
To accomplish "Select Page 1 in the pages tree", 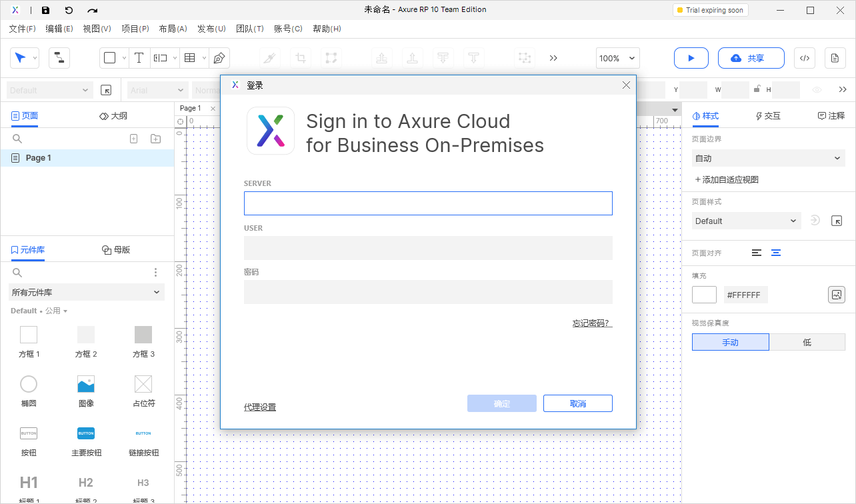I will pyautogui.click(x=87, y=158).
